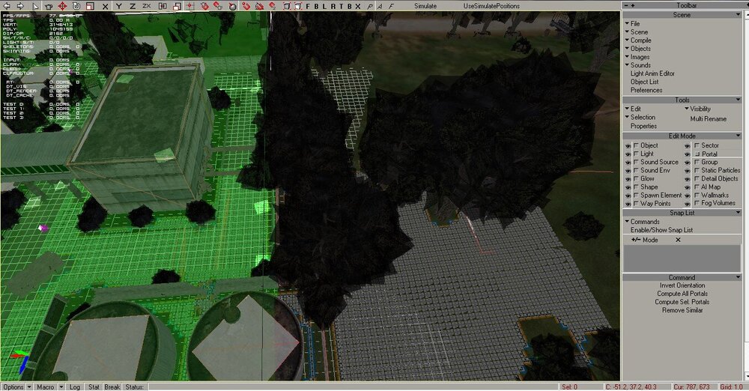Open the Object List

point(644,82)
